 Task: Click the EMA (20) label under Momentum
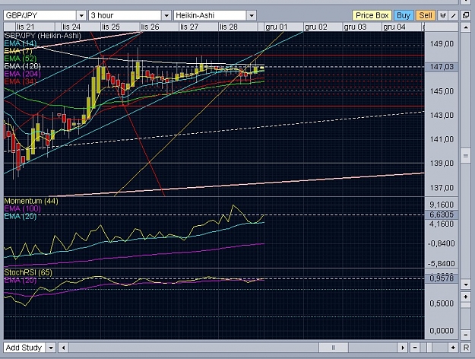(21, 216)
